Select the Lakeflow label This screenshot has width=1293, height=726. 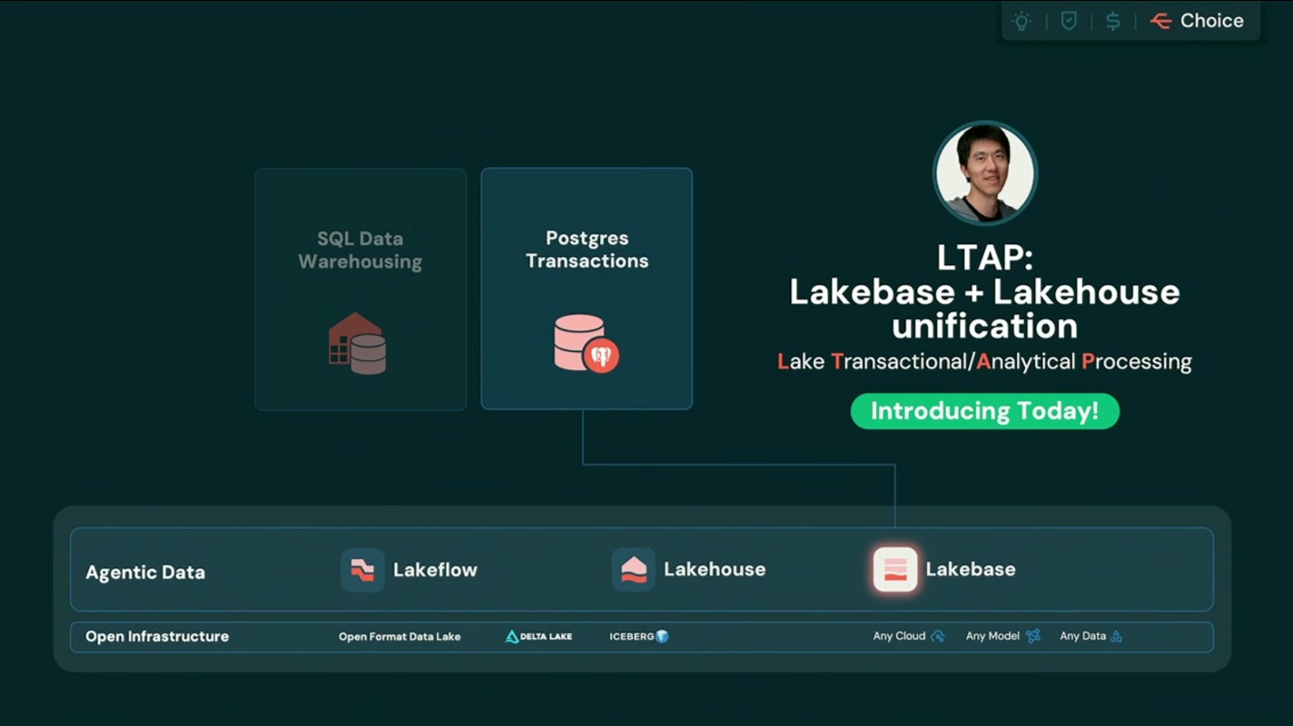[x=435, y=570]
